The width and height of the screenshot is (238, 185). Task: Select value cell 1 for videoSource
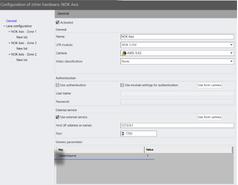coord(188,156)
